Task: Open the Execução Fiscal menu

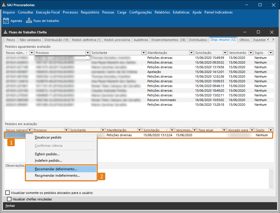Action: click(x=48, y=12)
